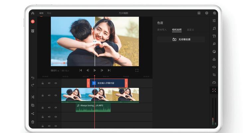Select the first video clip thumbnail
The width and height of the screenshot is (246, 133).
coord(74,95)
